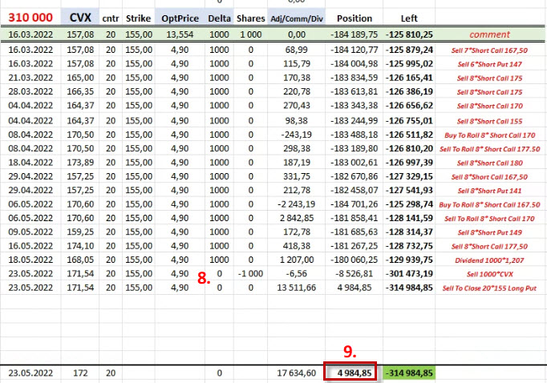This screenshot has height=383, width=547.
Task: Click the italic red comment cell
Action: (x=489, y=35)
